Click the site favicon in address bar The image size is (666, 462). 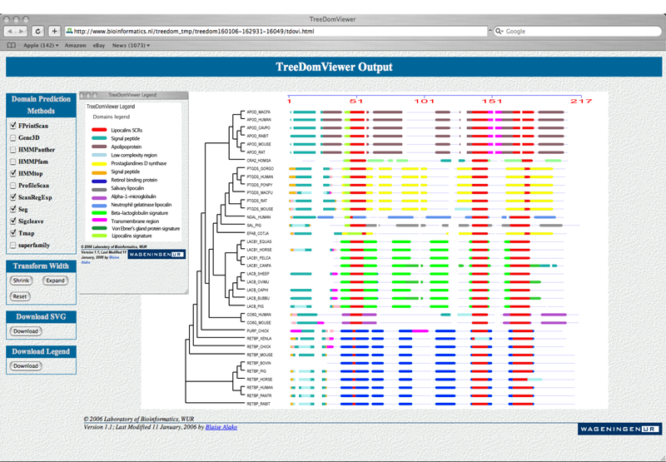click(70, 31)
